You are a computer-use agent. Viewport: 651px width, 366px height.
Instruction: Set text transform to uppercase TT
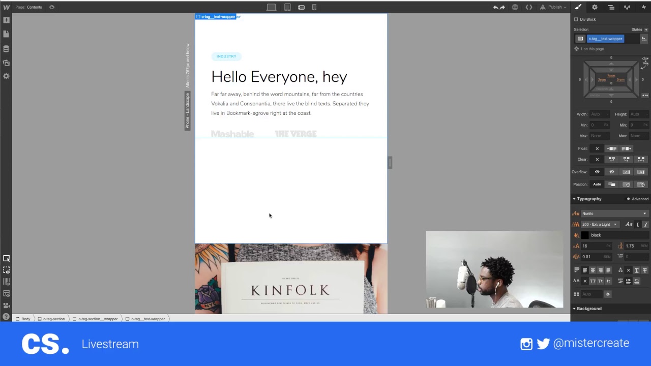click(593, 281)
